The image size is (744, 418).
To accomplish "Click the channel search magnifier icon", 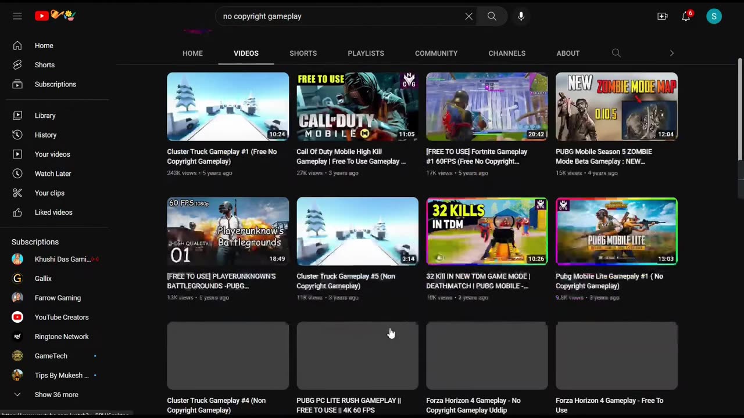I will [x=616, y=53].
